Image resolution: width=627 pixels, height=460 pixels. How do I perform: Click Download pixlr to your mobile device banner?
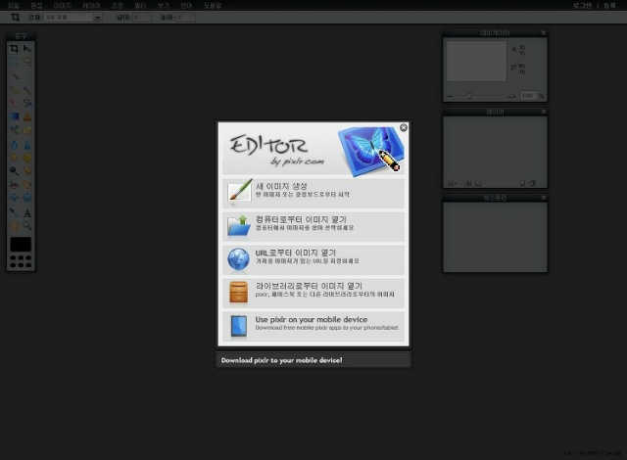coord(313,360)
